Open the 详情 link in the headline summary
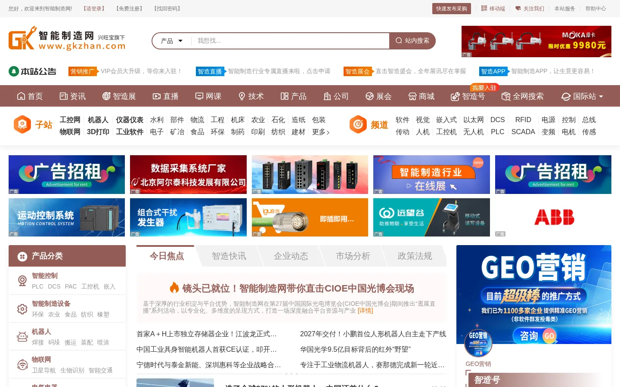 coord(365,311)
